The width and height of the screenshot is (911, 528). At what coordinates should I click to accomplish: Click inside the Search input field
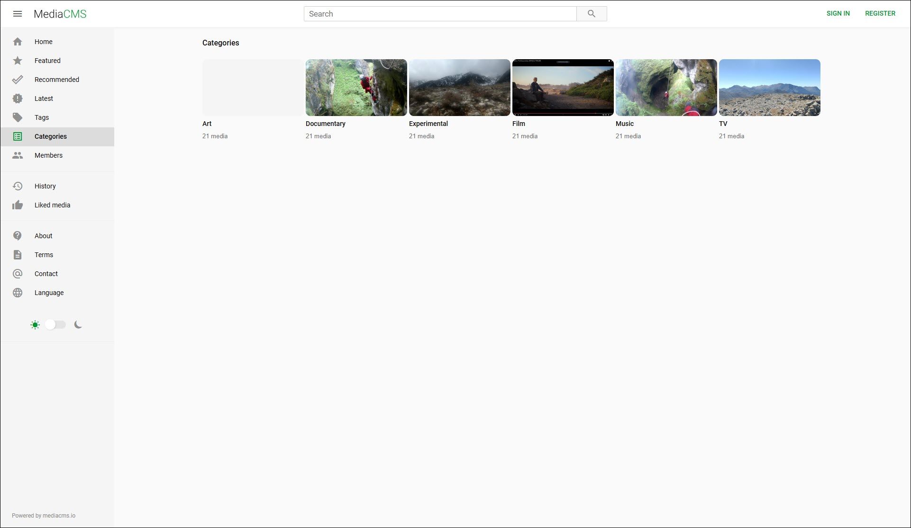tap(439, 14)
